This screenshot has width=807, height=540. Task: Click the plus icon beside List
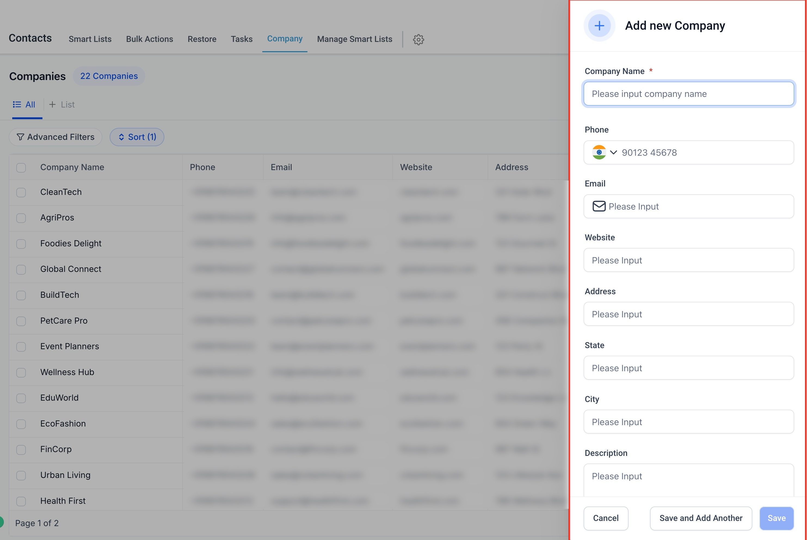point(52,104)
